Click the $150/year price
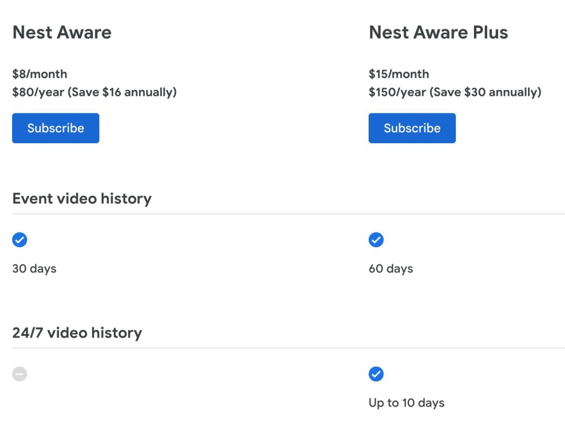The height and width of the screenshot is (423, 565). (x=397, y=92)
